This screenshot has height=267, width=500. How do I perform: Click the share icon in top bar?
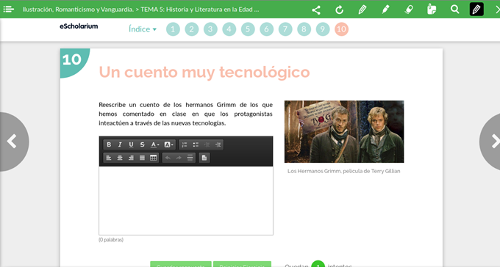(x=316, y=10)
